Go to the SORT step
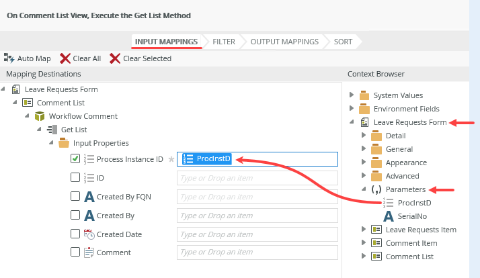480x278 pixels. (343, 42)
